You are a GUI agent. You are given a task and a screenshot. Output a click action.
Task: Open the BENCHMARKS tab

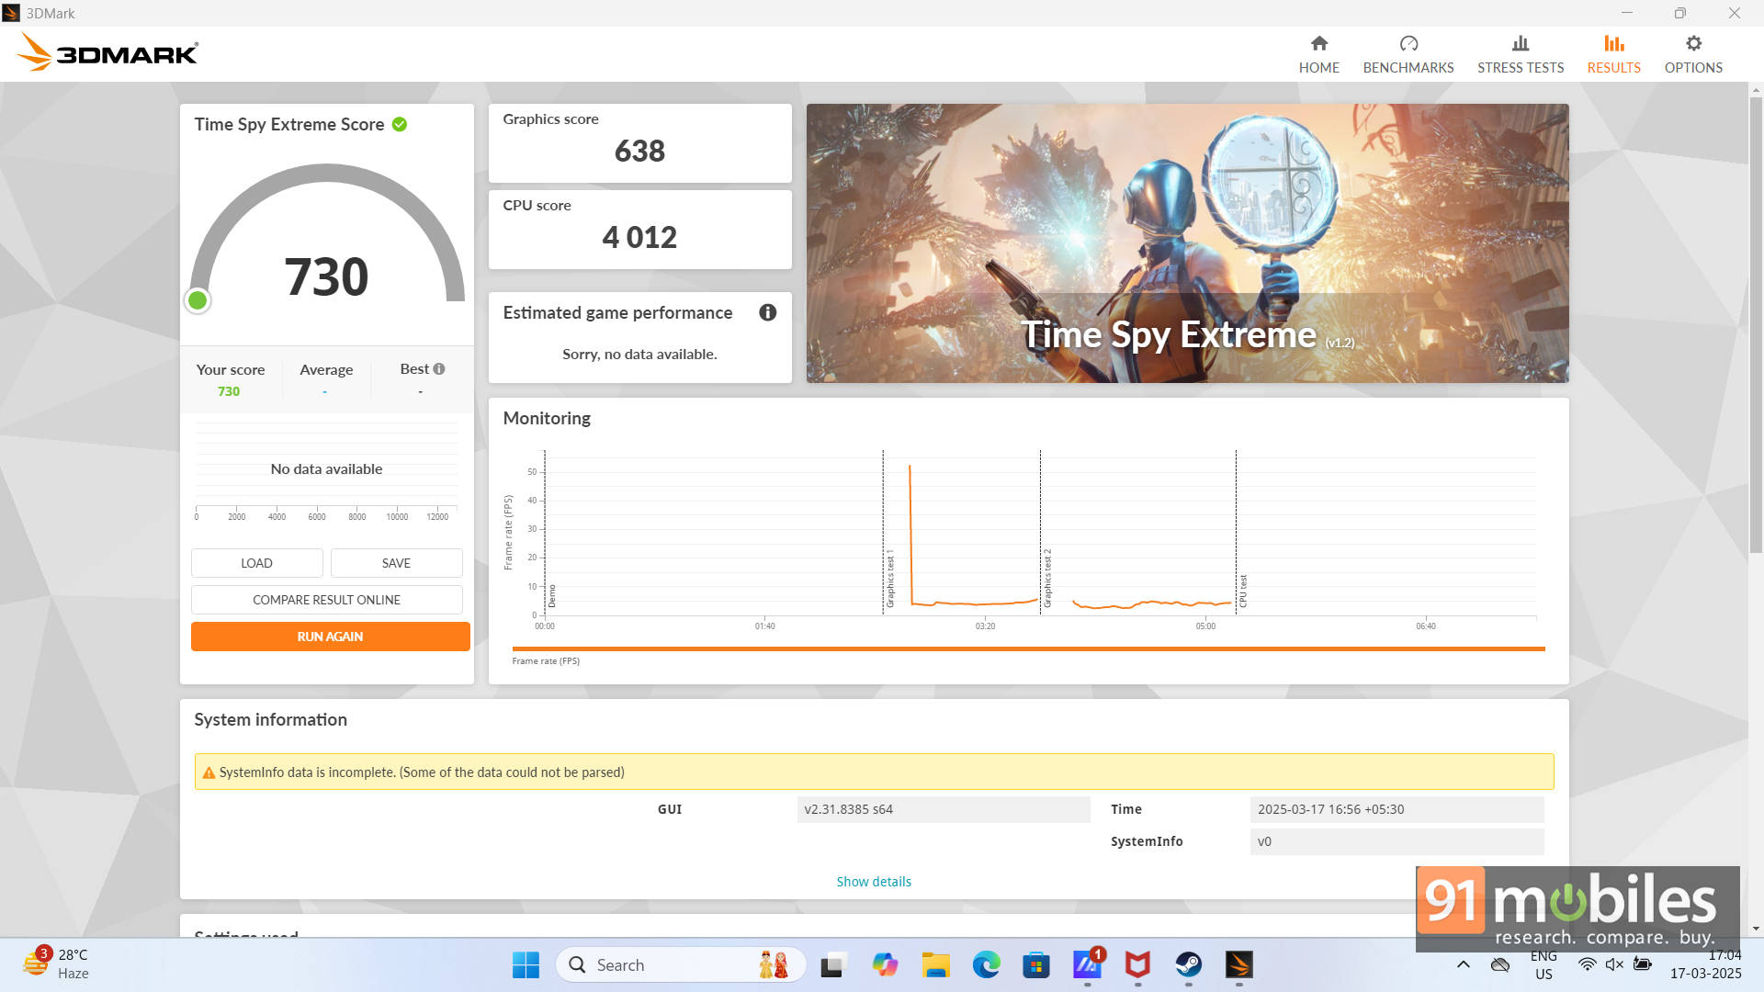click(1408, 54)
